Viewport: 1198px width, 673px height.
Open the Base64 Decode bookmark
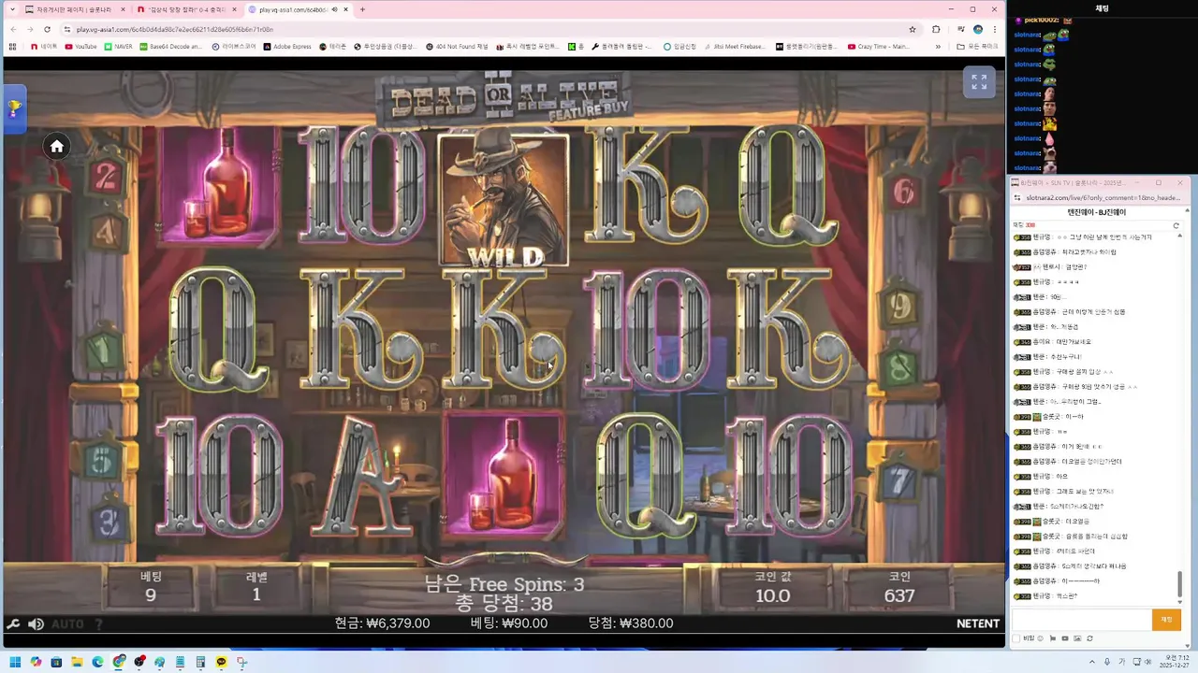coord(170,46)
